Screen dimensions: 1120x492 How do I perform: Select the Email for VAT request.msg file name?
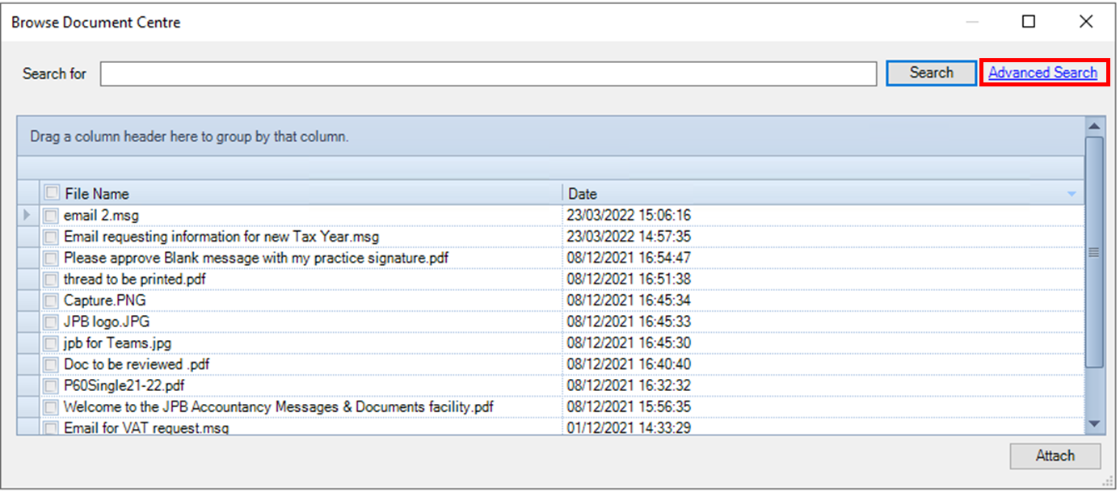pos(146,428)
